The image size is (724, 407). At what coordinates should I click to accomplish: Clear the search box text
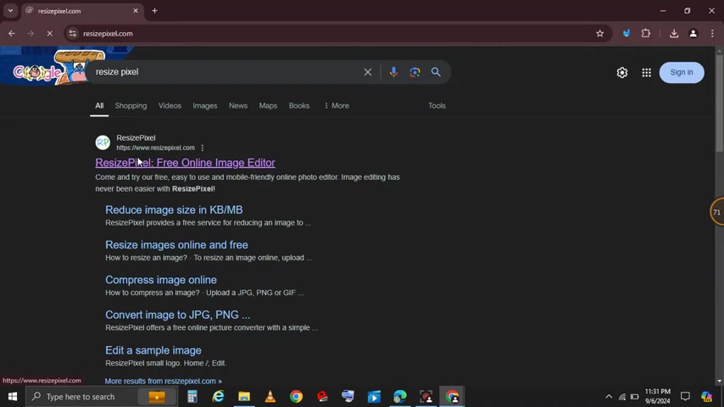click(368, 72)
